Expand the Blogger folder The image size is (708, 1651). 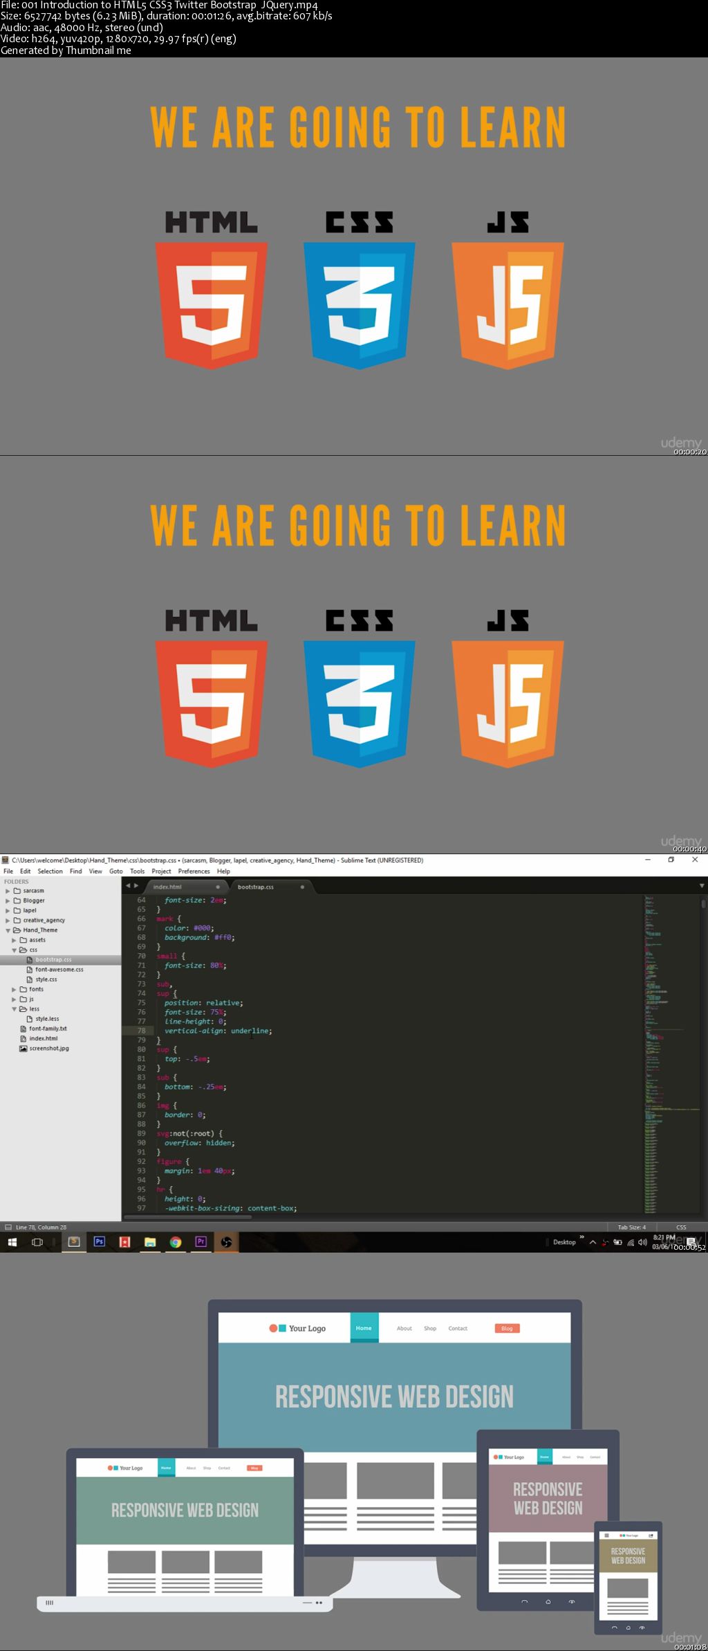click(8, 901)
